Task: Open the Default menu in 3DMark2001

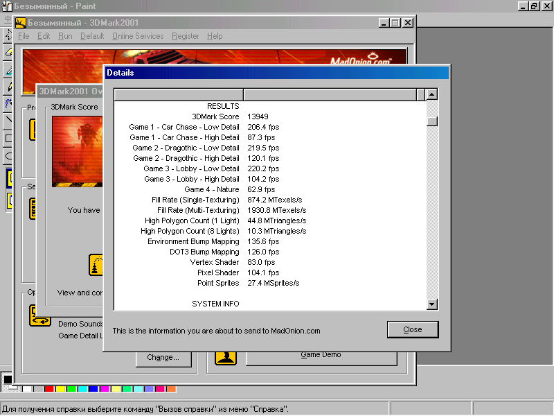Action: pos(92,36)
